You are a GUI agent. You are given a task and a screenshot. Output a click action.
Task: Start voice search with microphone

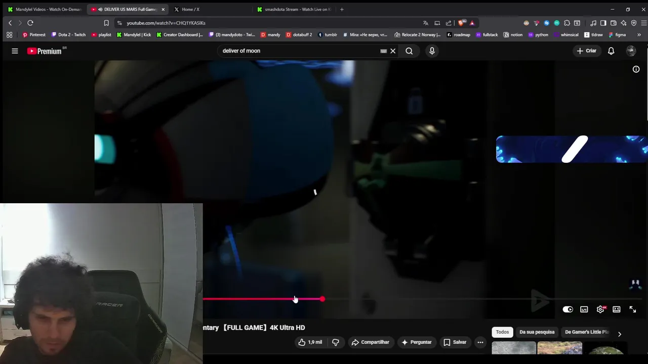[432, 51]
